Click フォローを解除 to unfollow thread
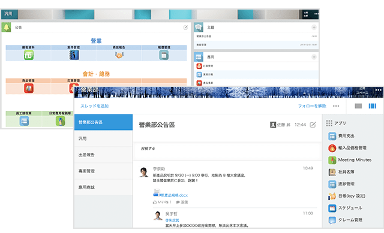The image size is (384, 233). [x=312, y=106]
